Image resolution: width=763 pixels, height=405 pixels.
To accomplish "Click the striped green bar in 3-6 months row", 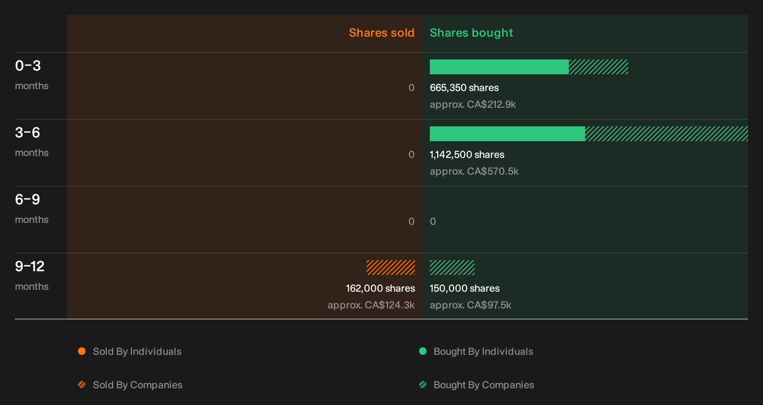I will coord(666,134).
